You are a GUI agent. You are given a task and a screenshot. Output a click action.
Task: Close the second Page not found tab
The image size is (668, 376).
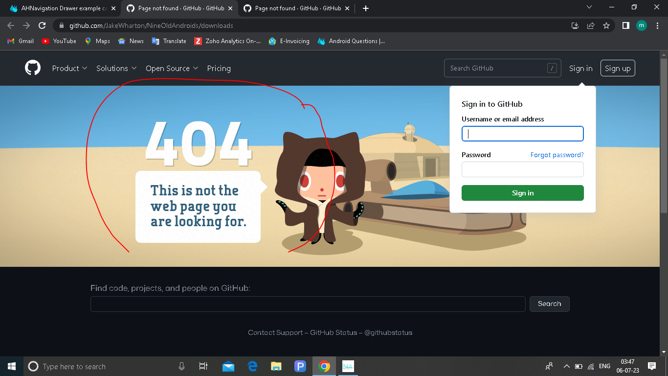tap(230, 8)
